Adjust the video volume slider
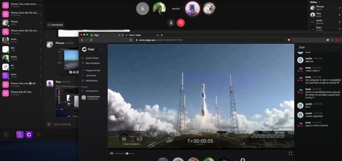 coord(124,153)
